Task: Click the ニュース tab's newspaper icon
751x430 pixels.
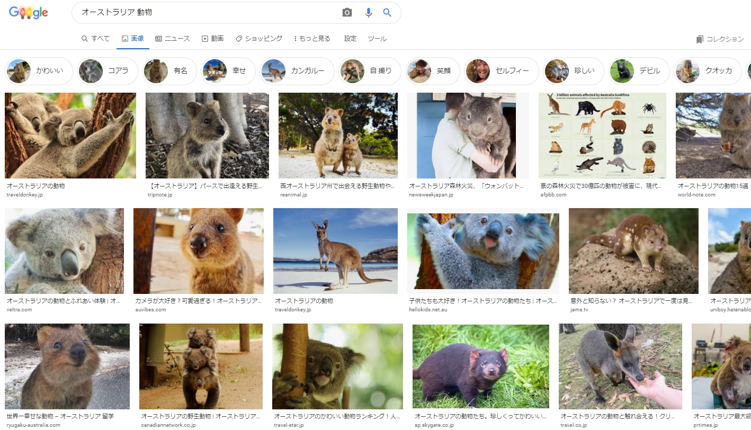Action: coord(159,38)
